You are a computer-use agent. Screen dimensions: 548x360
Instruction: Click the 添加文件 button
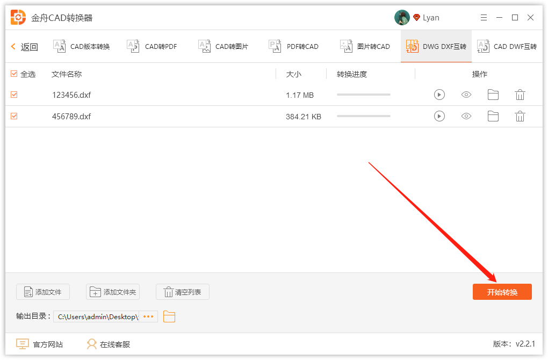(42, 292)
